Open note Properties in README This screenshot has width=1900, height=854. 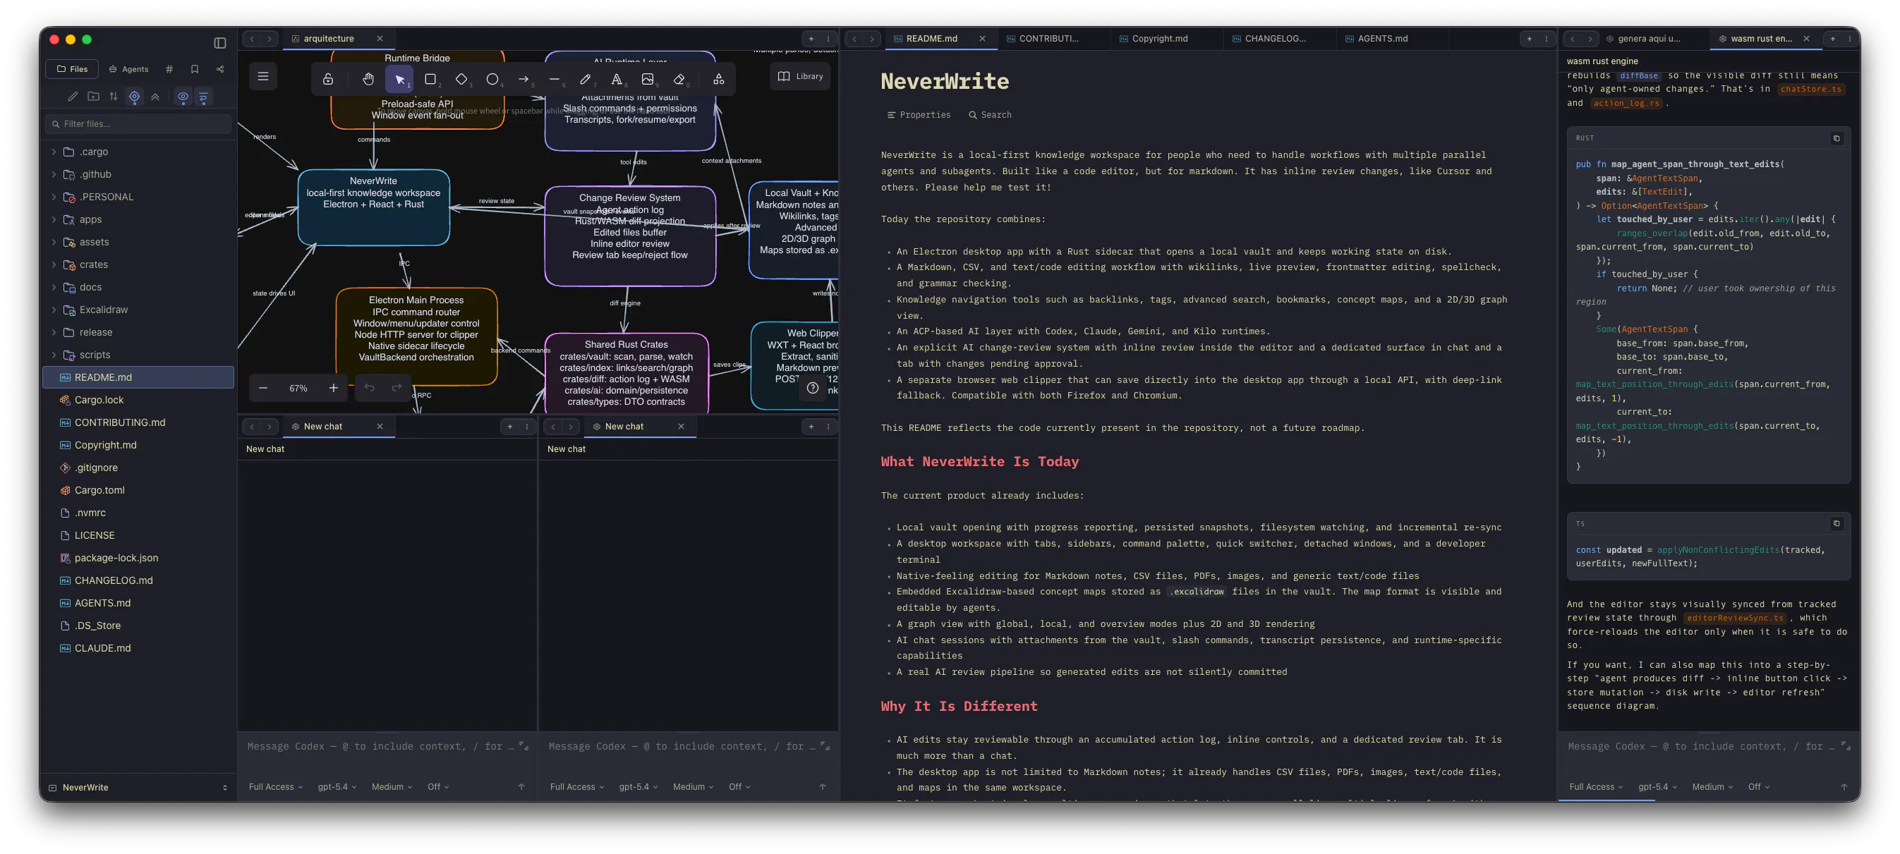pyautogui.click(x=919, y=115)
